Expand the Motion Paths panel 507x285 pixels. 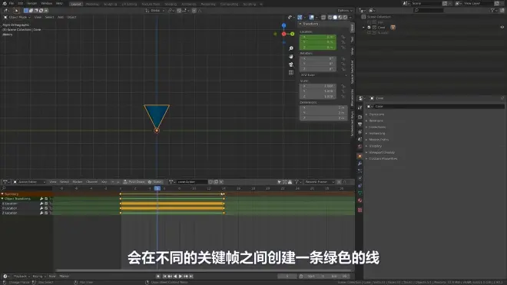point(379,140)
